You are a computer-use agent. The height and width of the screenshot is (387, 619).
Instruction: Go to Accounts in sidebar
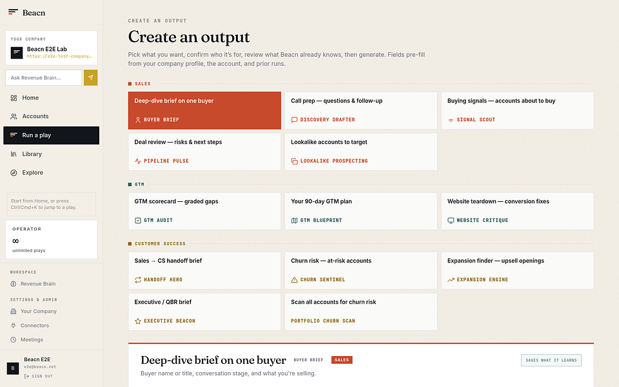coord(52,117)
